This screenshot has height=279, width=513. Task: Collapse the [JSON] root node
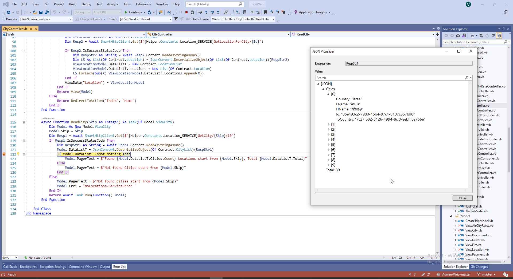pyautogui.click(x=318, y=84)
